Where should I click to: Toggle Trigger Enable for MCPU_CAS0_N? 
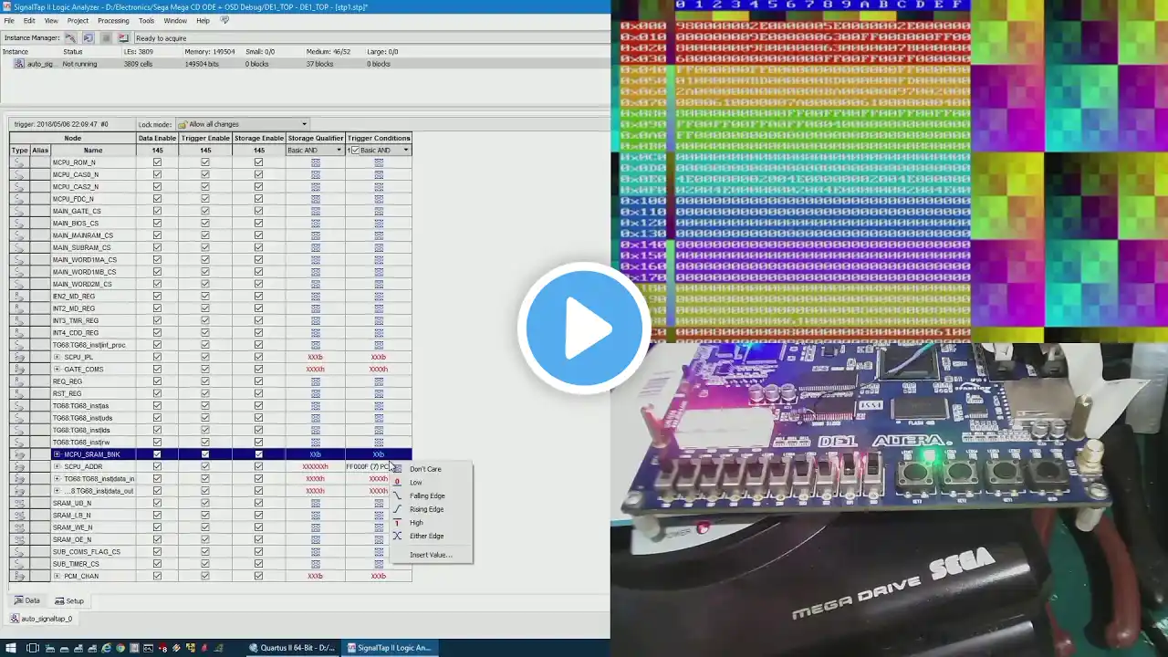coord(205,174)
